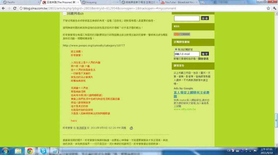Open Windows Explorer folder in taskbar

click(x=18, y=151)
